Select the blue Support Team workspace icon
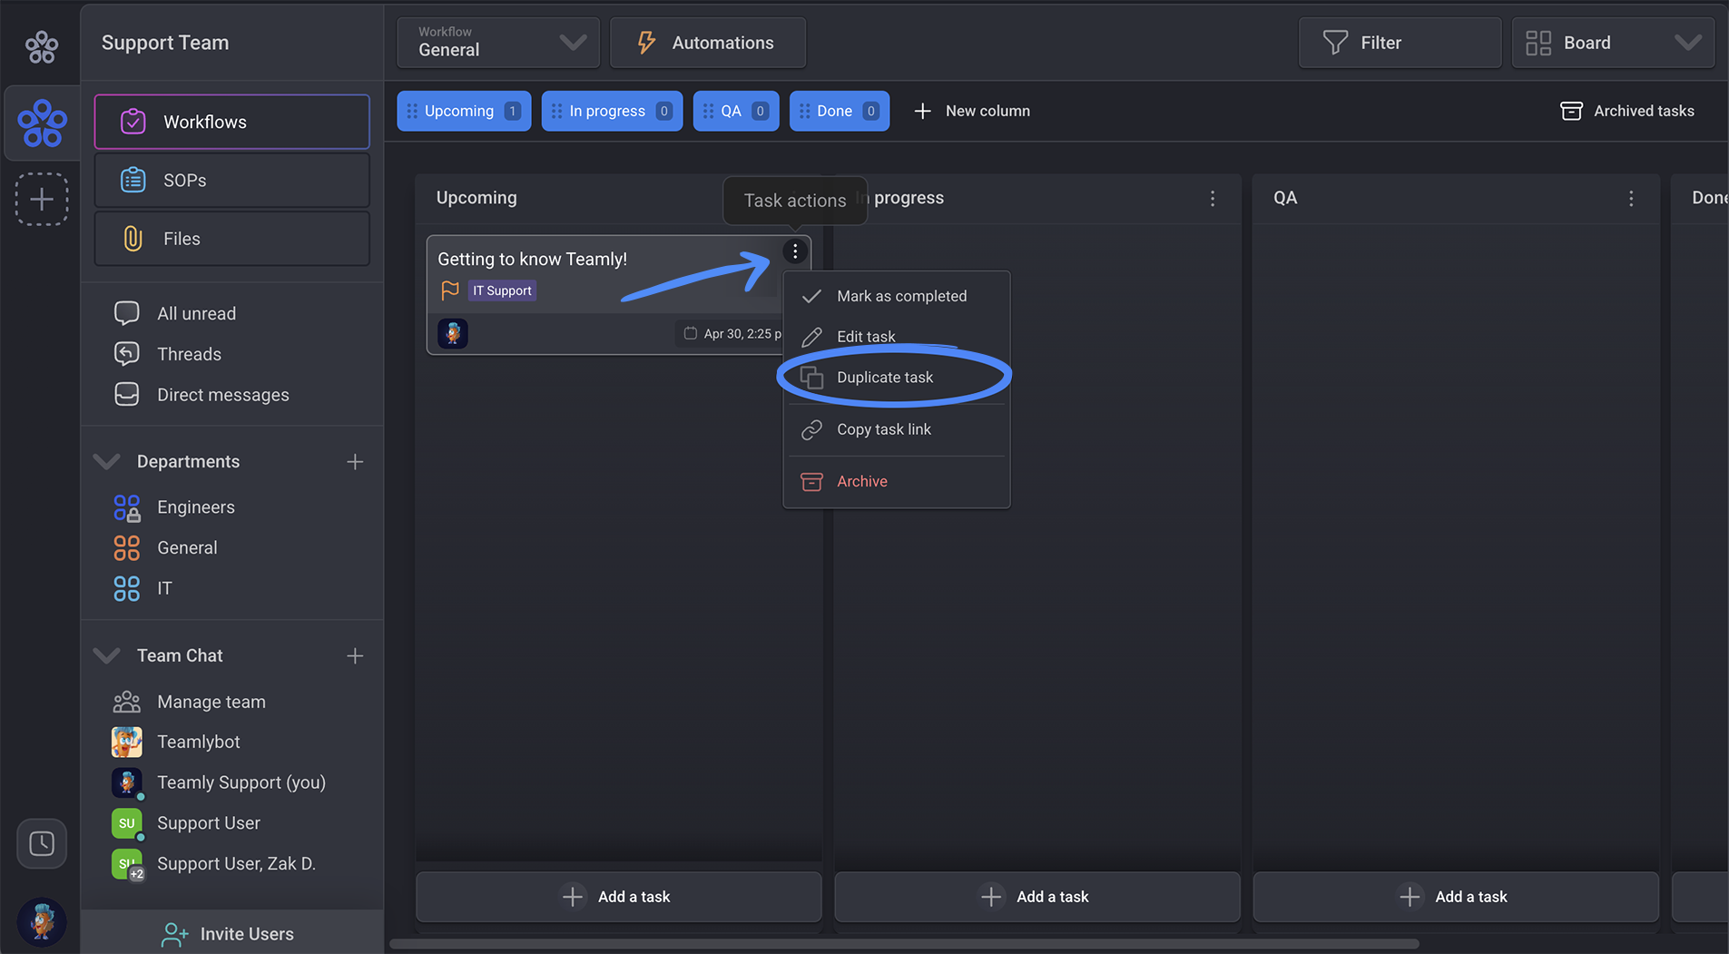 click(x=42, y=123)
